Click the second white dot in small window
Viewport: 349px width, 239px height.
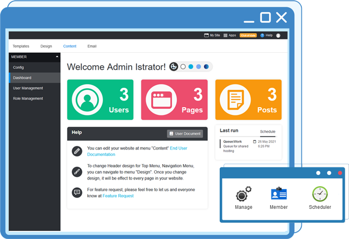[x=329, y=173]
